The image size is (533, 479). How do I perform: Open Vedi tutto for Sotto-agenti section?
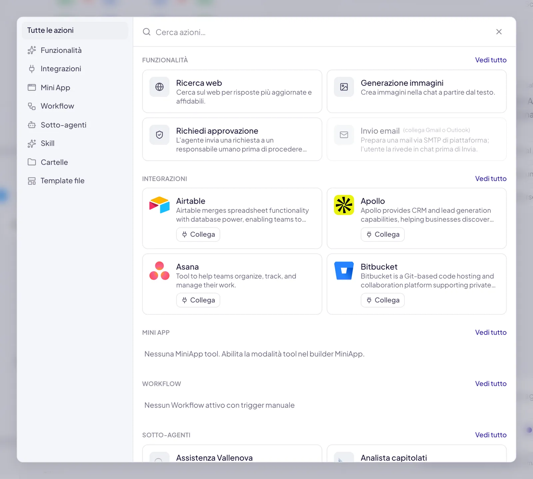click(x=491, y=435)
